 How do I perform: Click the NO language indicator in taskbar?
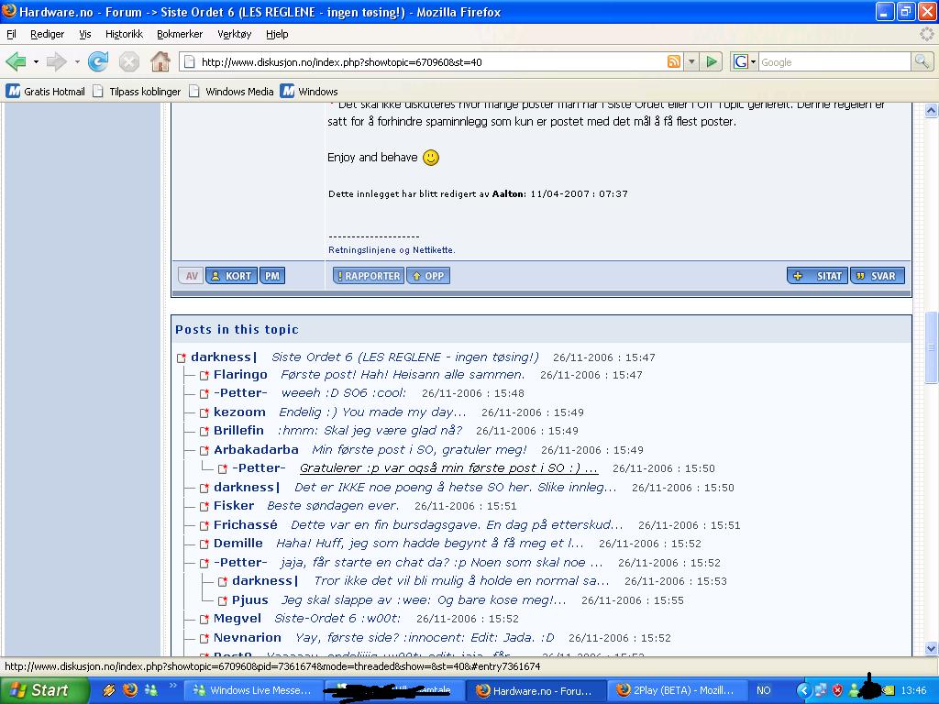coord(764,690)
